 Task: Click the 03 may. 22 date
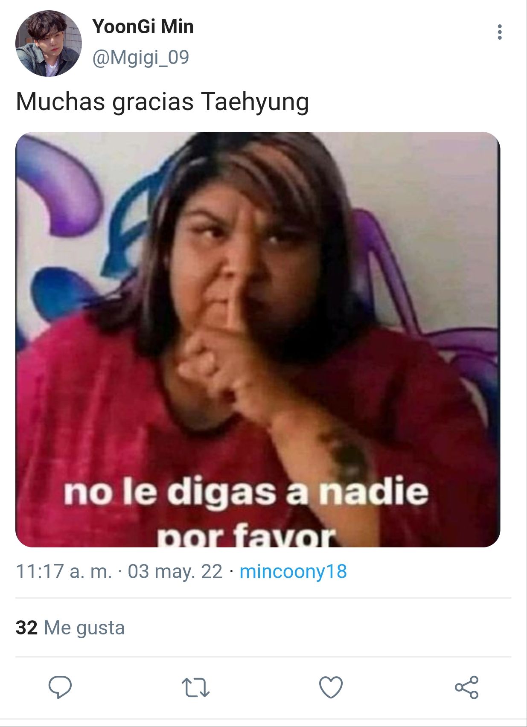click(x=175, y=572)
